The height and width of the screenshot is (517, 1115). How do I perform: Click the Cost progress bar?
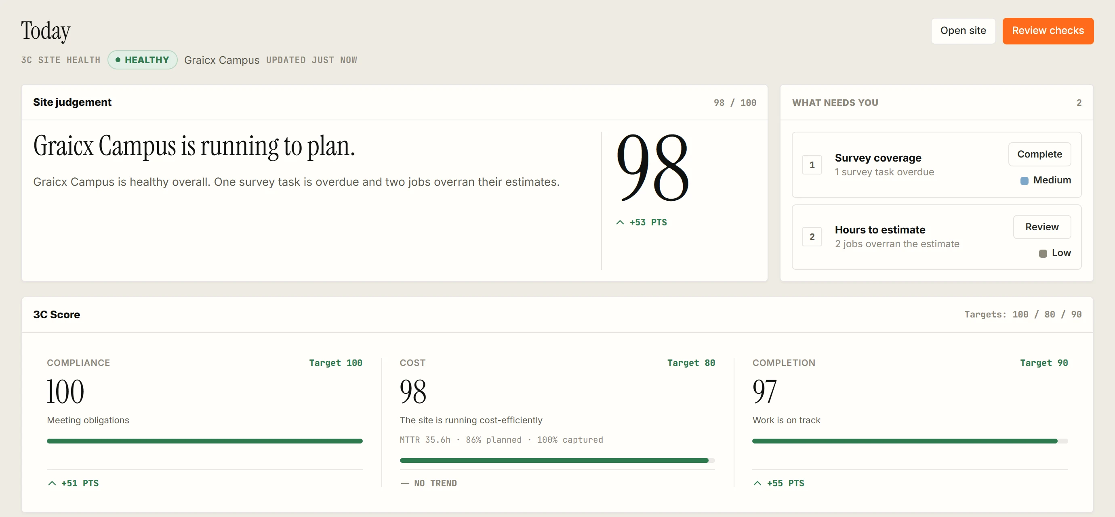coord(557,460)
